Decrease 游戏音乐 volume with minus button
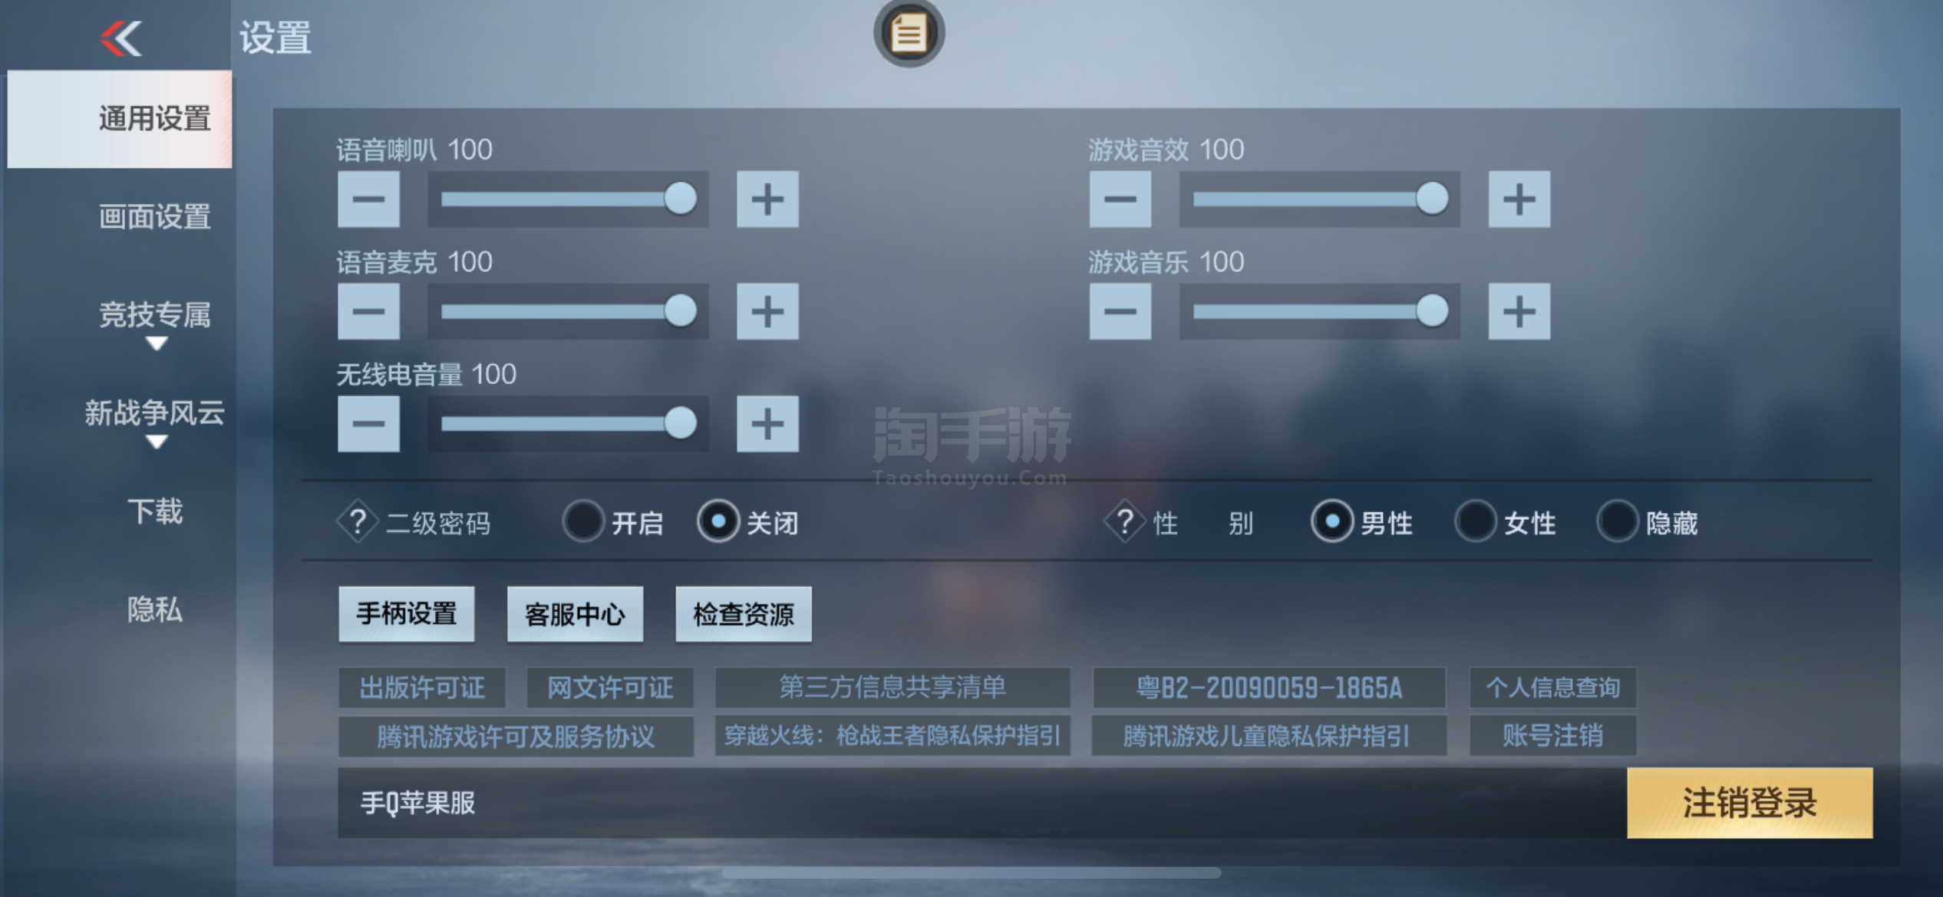The image size is (1943, 897). click(1120, 311)
